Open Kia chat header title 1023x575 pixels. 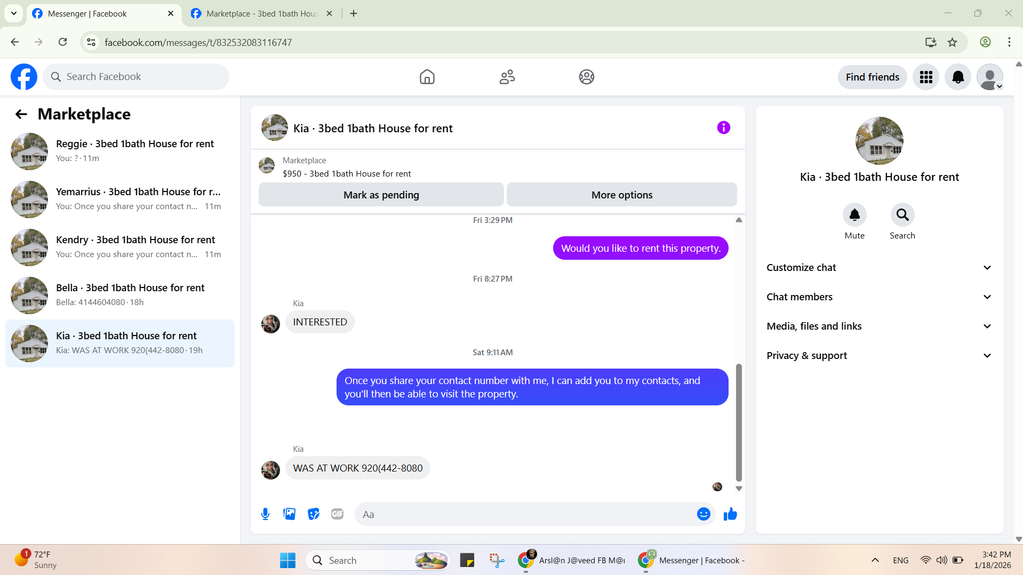click(x=373, y=129)
